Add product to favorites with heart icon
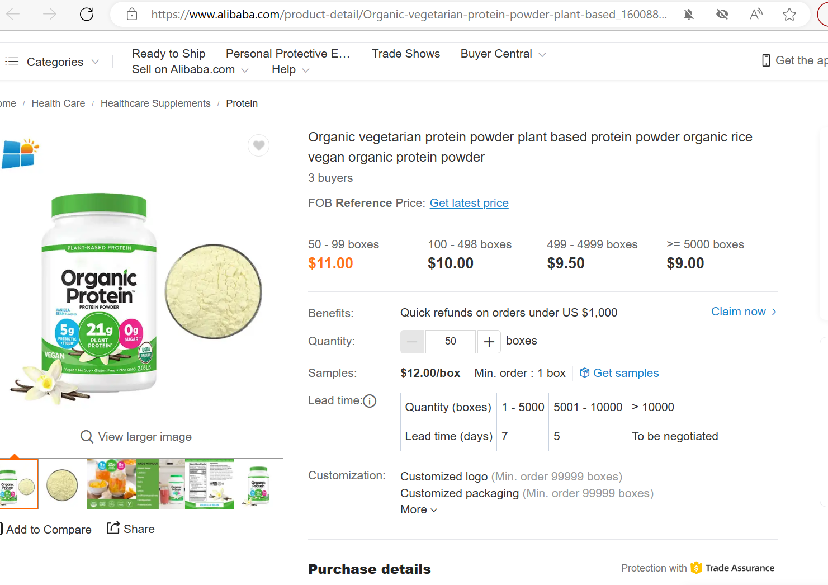 258,146
